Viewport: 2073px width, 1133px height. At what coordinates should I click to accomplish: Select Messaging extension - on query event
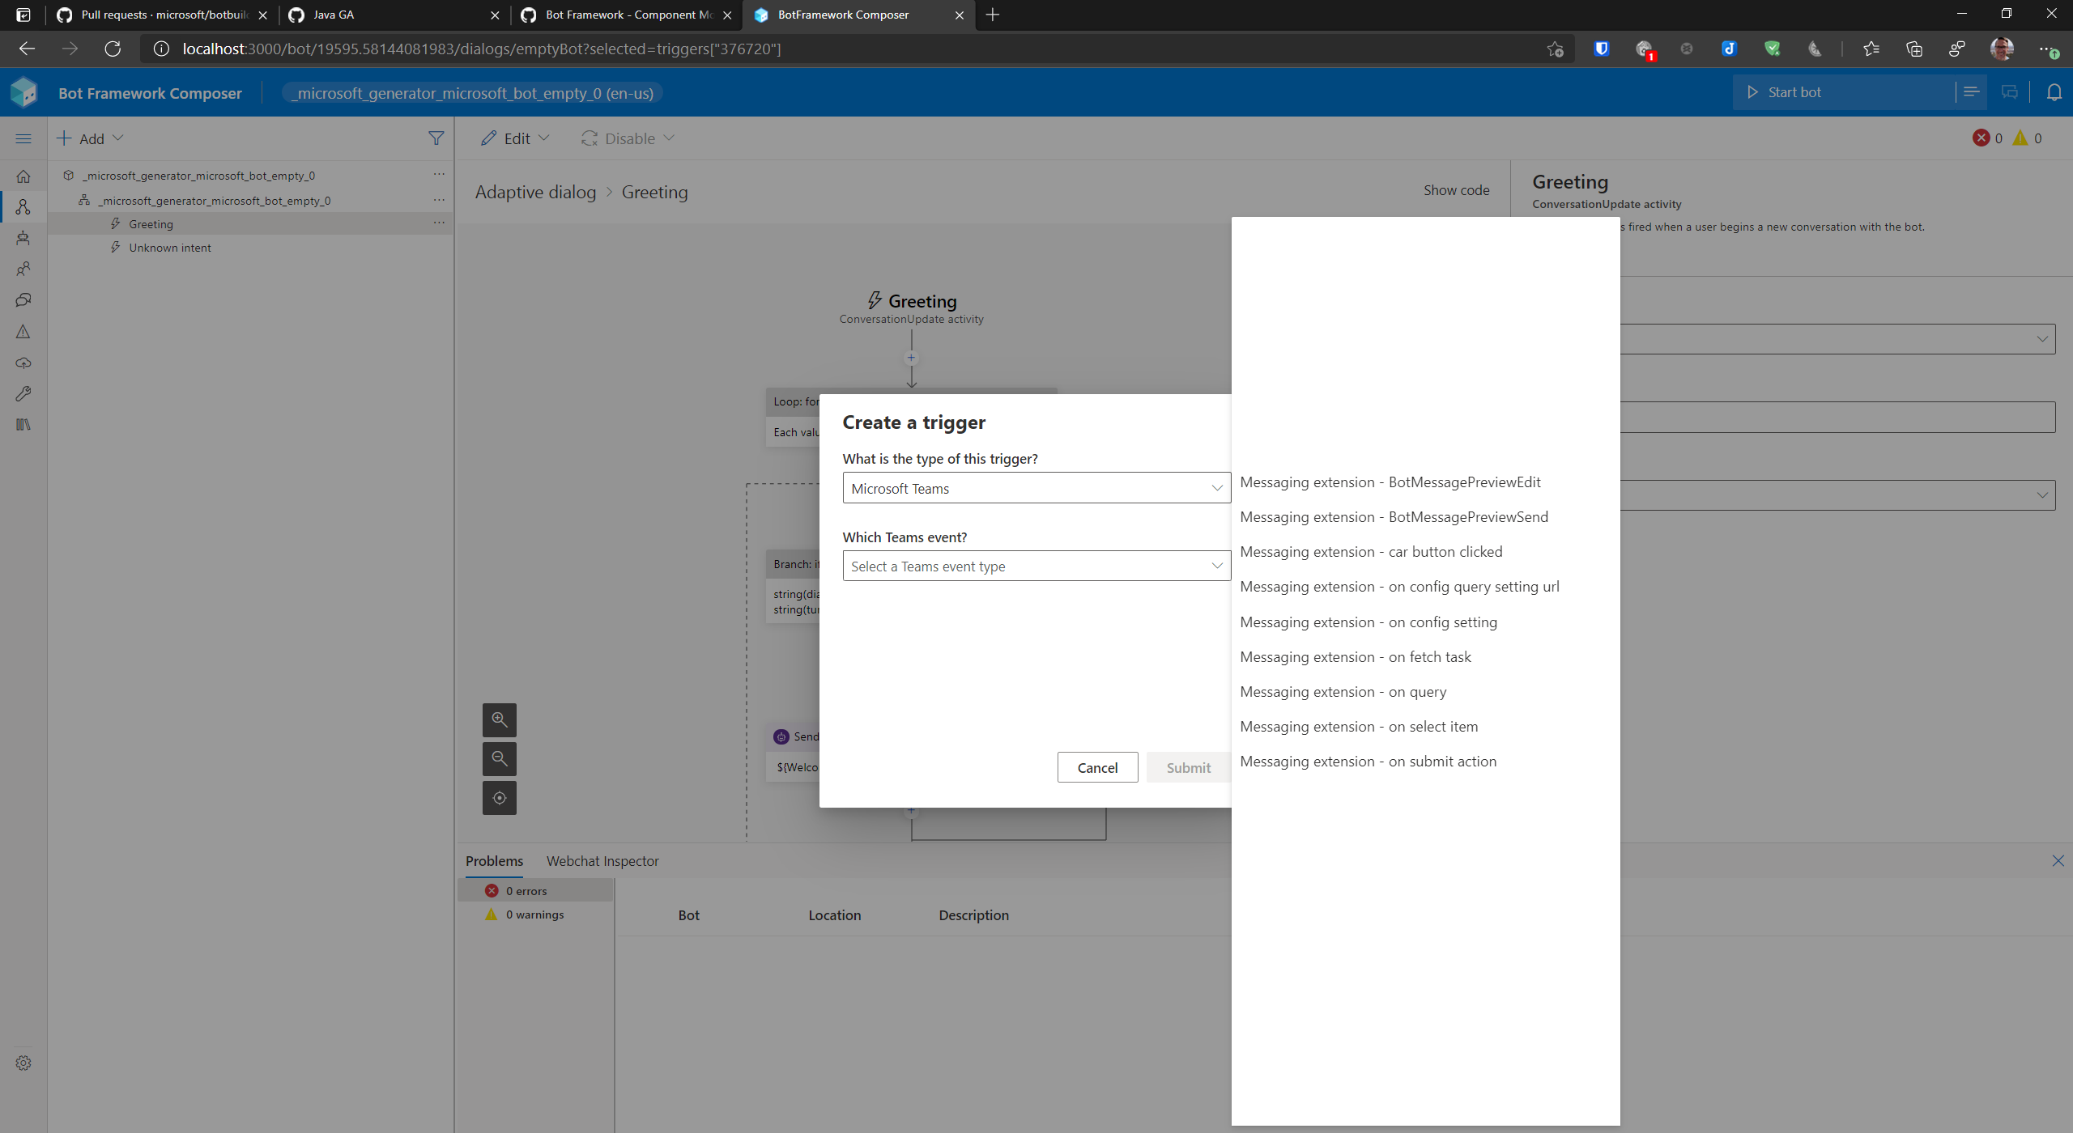[x=1343, y=691]
